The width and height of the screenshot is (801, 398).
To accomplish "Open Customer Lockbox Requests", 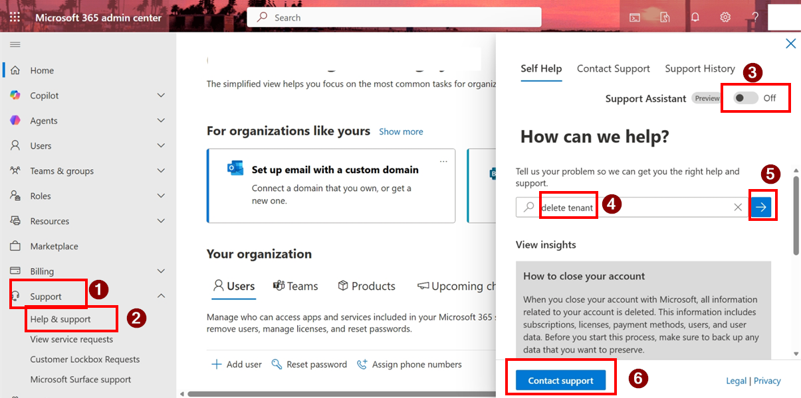I will coord(85,360).
